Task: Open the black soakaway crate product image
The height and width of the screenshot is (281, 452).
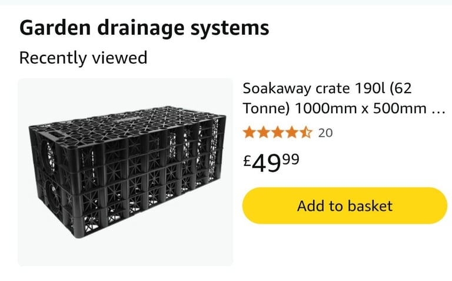Action: coord(125,172)
